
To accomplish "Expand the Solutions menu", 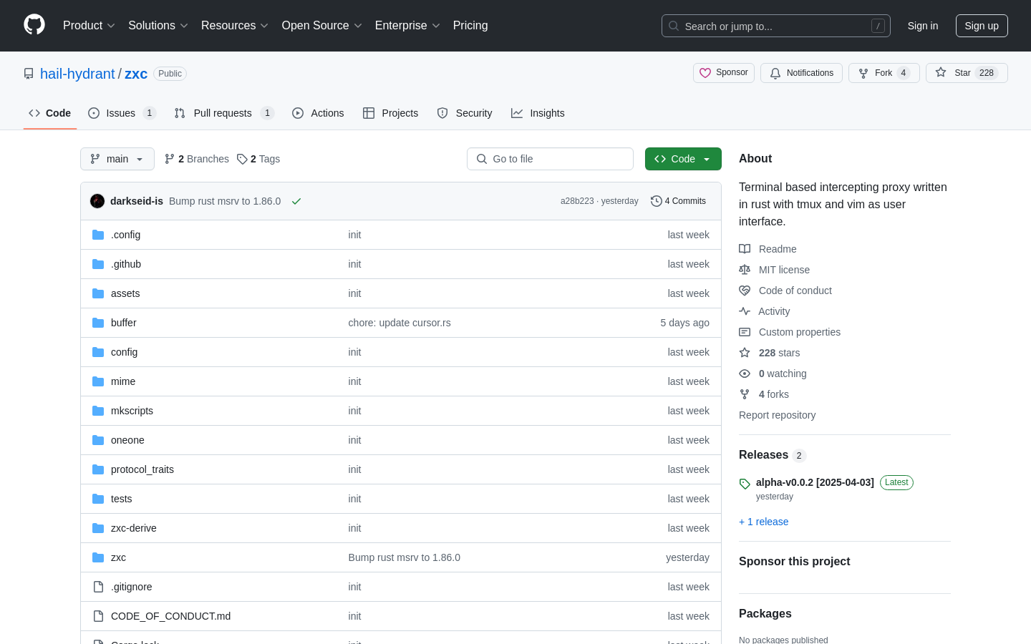I will 158,26.
